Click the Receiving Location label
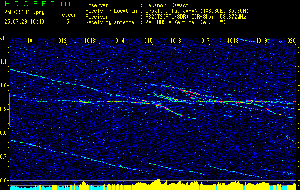 click(x=111, y=11)
